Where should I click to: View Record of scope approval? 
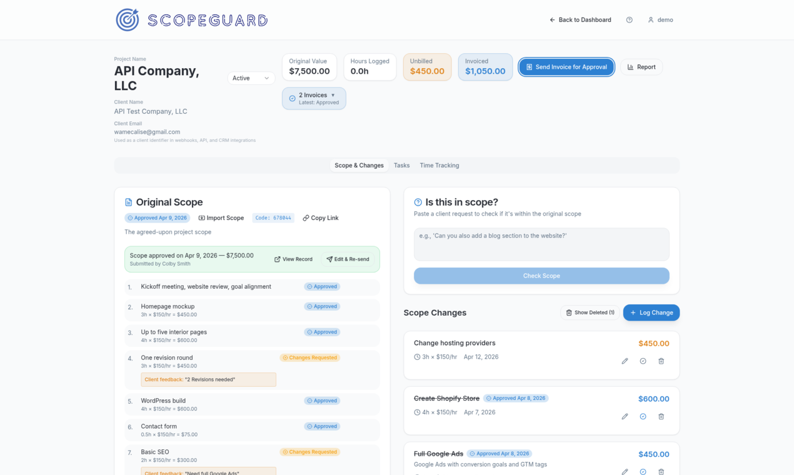coord(293,259)
